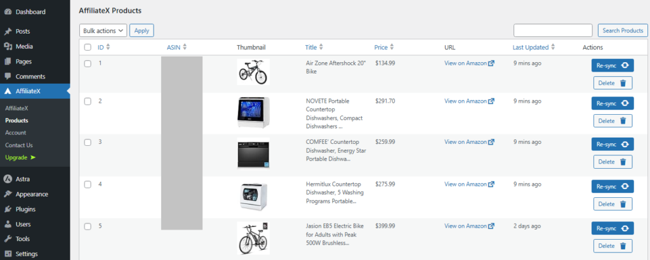Click the price $275.99

pyautogui.click(x=385, y=185)
